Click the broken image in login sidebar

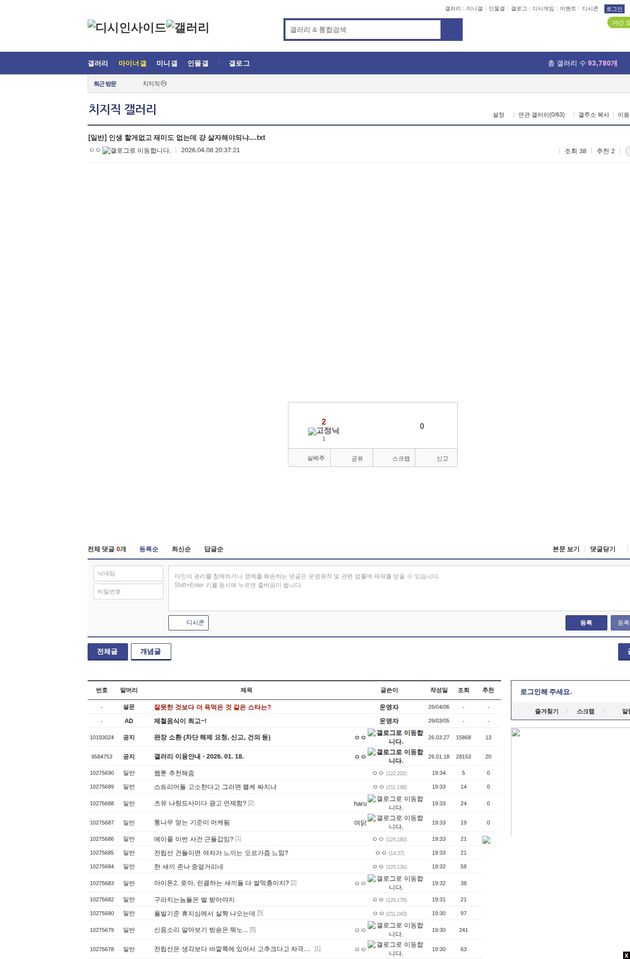click(x=516, y=732)
